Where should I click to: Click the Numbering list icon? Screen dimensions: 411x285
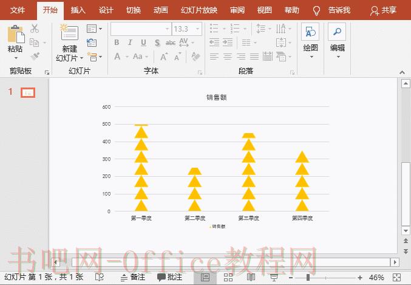pos(235,29)
